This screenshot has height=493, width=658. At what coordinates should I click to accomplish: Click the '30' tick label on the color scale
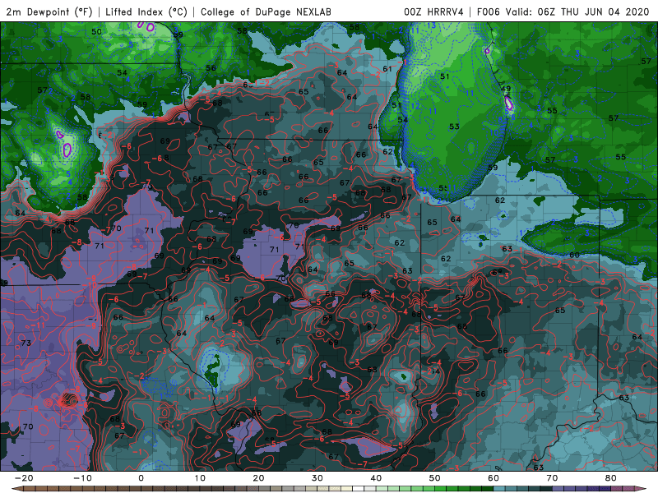[x=317, y=478]
